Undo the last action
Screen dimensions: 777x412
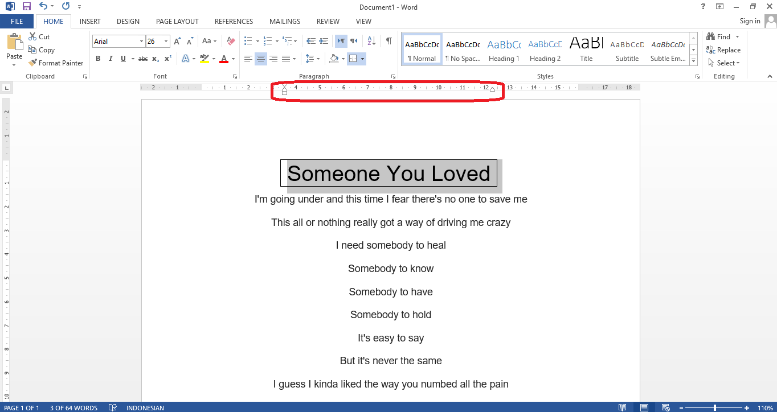pos(43,7)
